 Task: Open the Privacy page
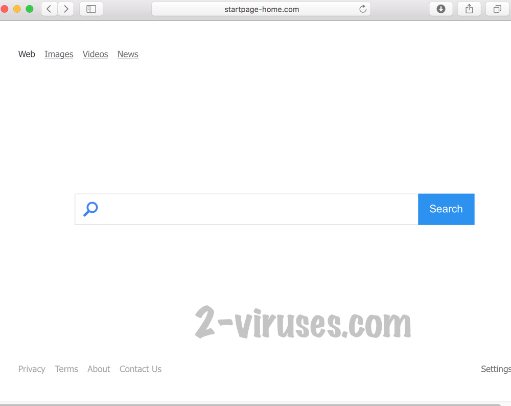tap(32, 369)
